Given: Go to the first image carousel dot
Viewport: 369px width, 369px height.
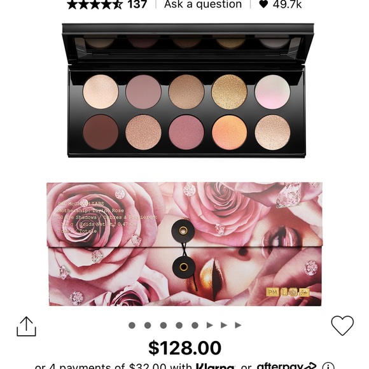Looking at the screenshot, I should [132, 325].
